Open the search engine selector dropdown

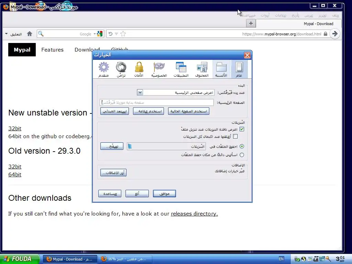pos(95,34)
